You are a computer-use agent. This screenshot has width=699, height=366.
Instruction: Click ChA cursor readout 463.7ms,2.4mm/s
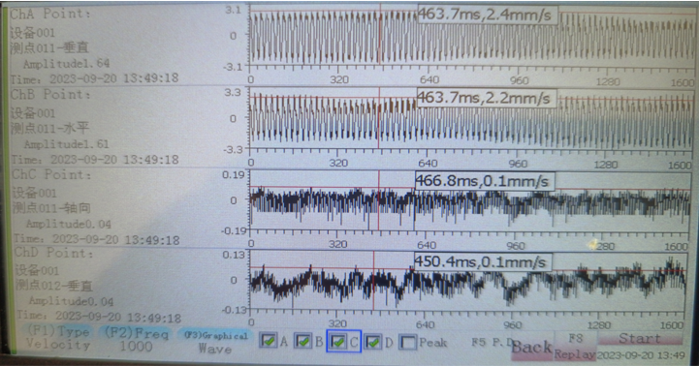tap(488, 15)
